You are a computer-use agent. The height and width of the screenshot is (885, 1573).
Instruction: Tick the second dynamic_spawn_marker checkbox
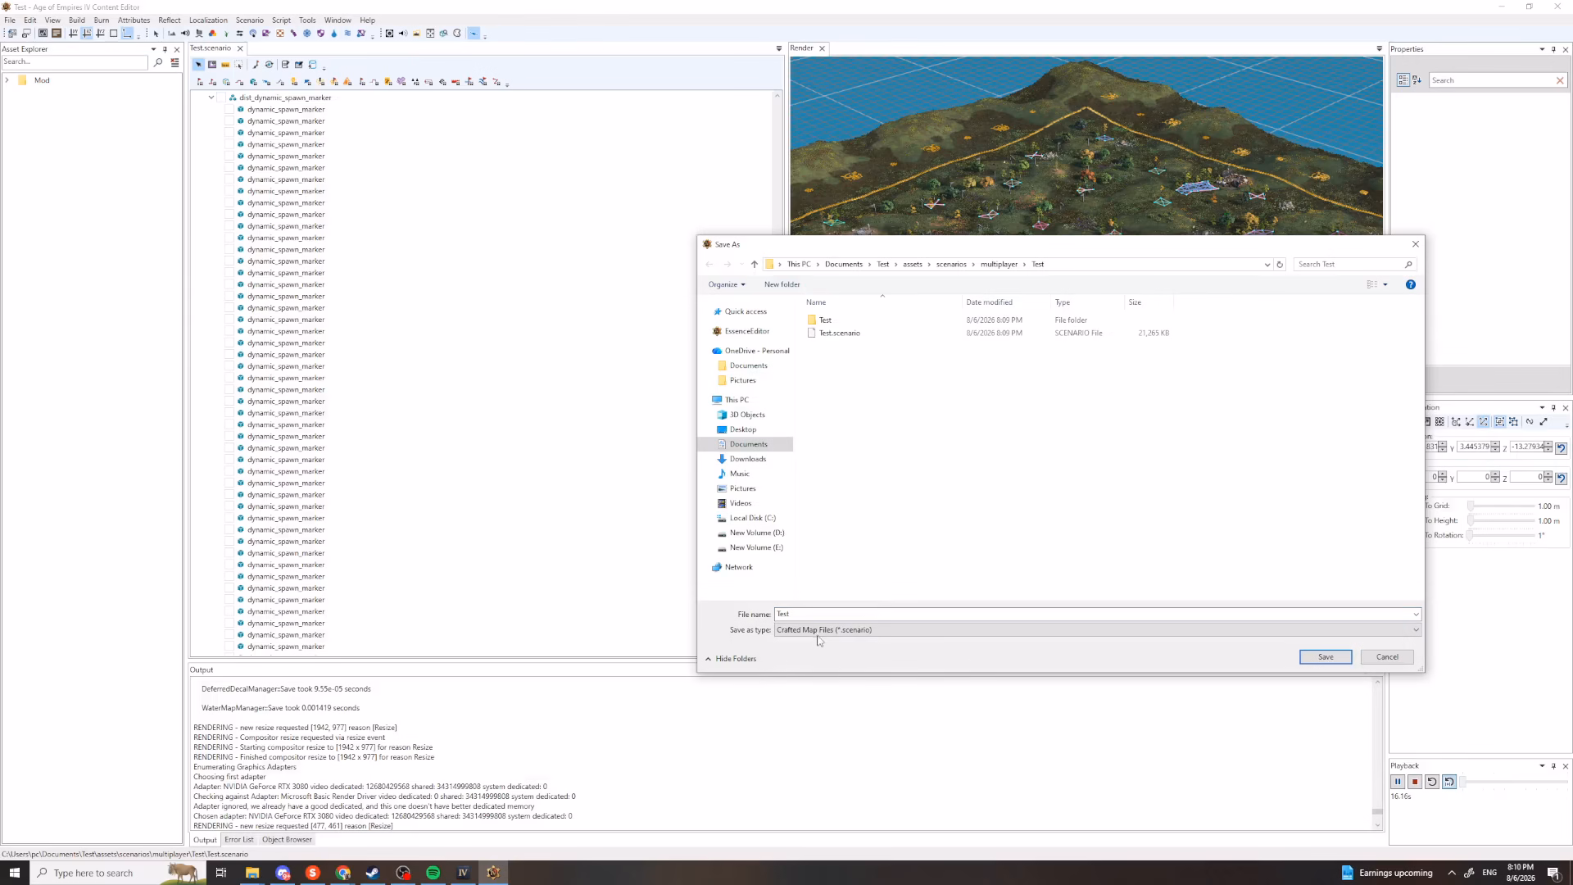pyautogui.click(x=229, y=121)
